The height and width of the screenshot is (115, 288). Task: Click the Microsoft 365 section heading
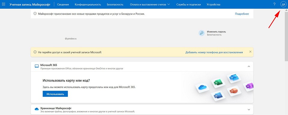click(x=49, y=65)
